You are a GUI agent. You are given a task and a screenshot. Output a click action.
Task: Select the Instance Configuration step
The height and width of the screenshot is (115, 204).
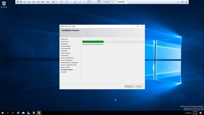point(67,58)
